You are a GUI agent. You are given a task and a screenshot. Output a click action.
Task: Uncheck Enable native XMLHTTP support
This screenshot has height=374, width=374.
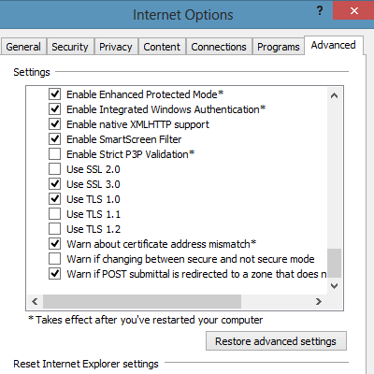(x=54, y=123)
